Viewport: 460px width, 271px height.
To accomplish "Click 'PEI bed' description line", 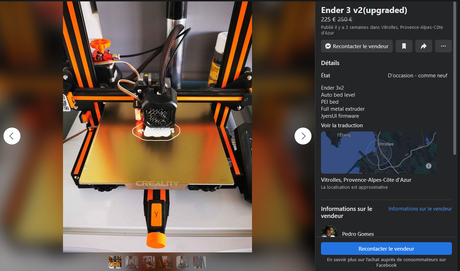I will [329, 102].
